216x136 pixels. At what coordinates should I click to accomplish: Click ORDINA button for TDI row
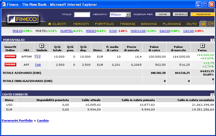click(x=10, y=57)
